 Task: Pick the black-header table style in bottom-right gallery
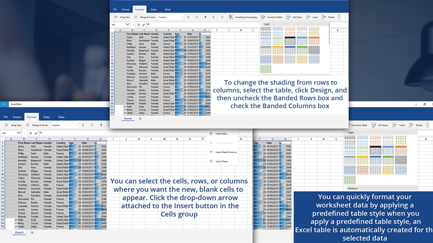point(375,150)
